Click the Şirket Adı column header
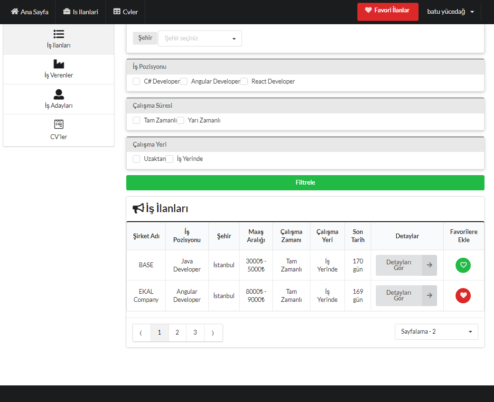This screenshot has height=402, width=494. [x=146, y=236]
